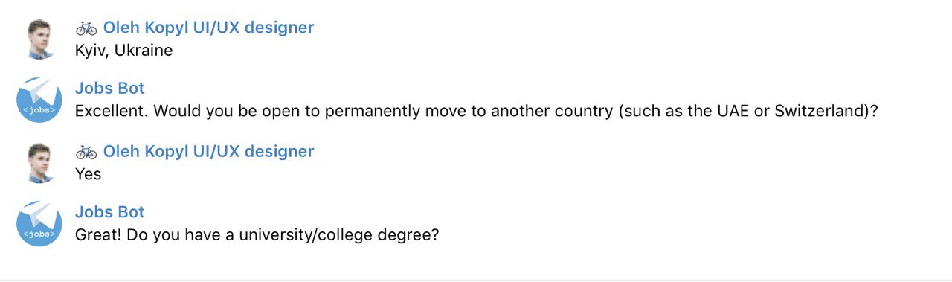Screen dimensions: 952x282
Task: Open Jobs Bot avatar beside 'Excellent' message
Action: (x=39, y=100)
